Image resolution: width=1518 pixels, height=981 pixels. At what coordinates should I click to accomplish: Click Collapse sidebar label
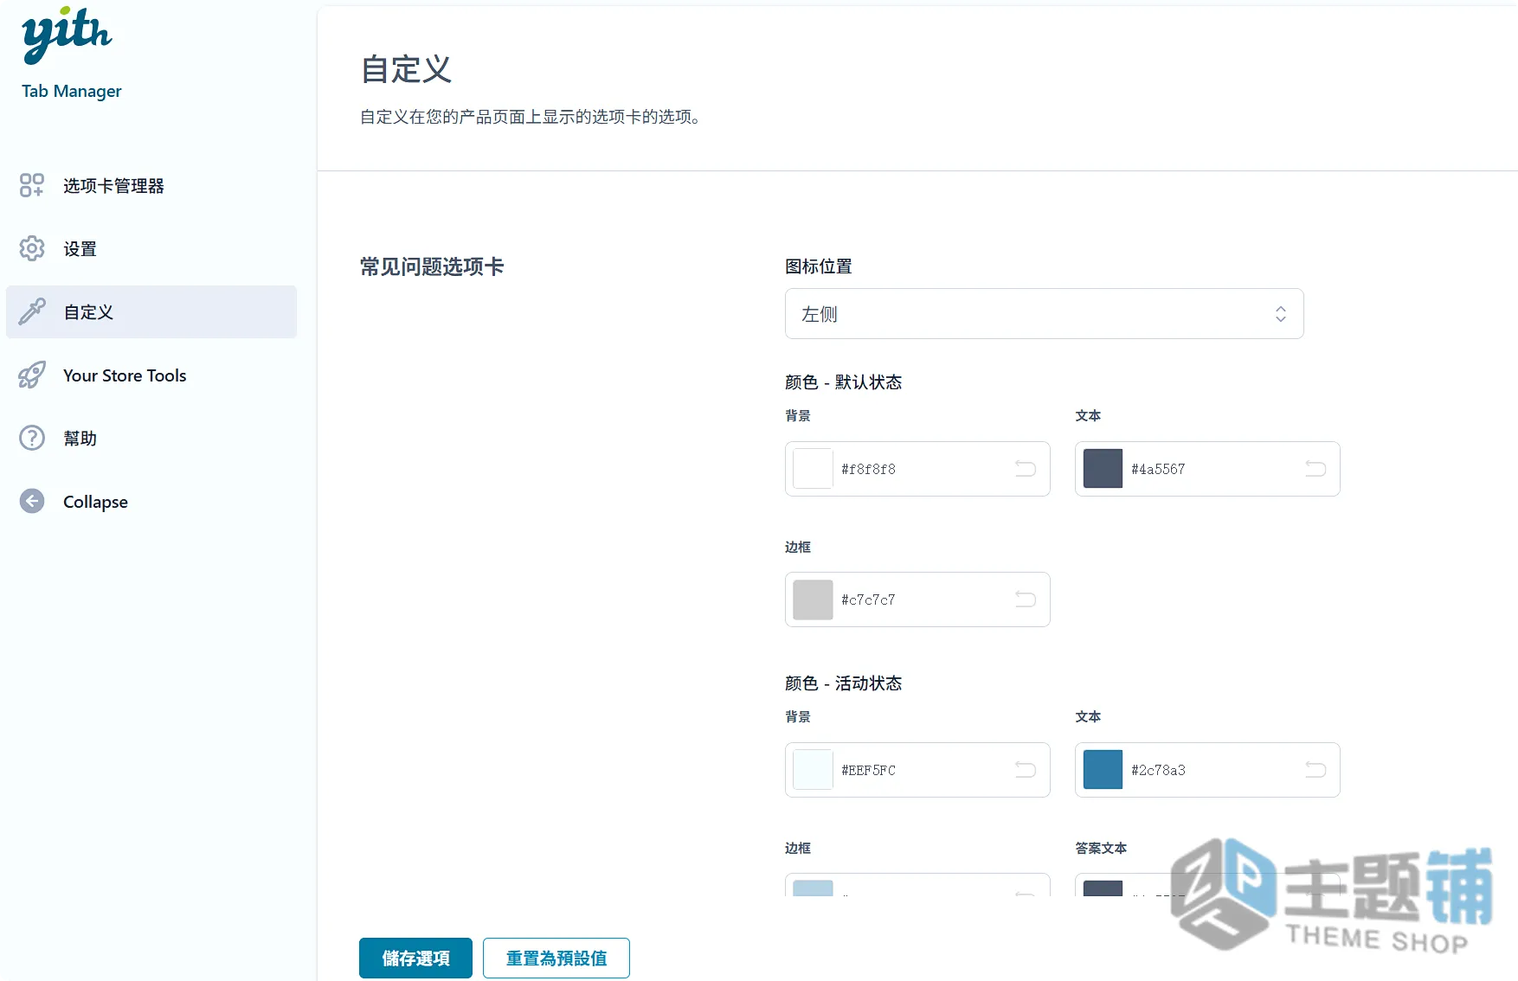pyautogui.click(x=95, y=502)
